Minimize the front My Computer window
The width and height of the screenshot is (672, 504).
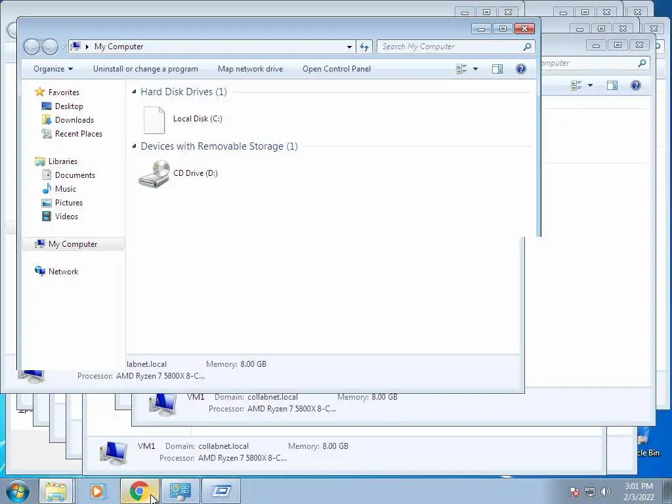pos(481,29)
